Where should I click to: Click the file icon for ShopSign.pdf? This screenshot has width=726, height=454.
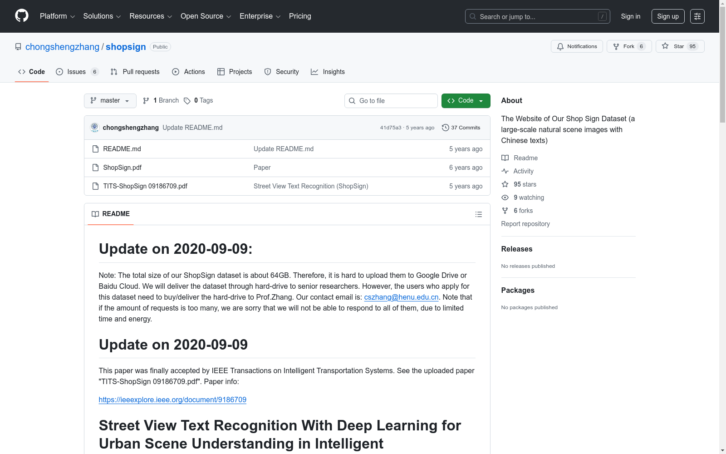click(x=95, y=168)
